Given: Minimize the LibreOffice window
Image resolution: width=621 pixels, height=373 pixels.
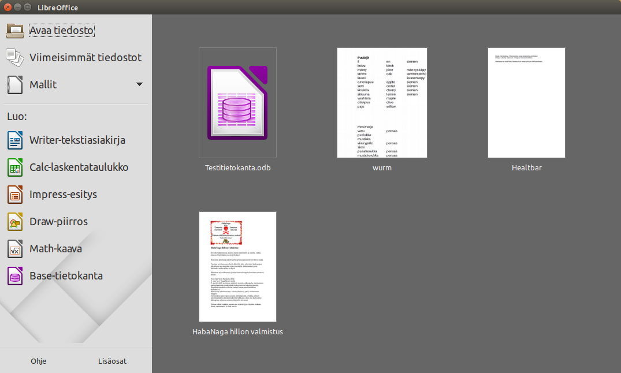Looking at the screenshot, I should coord(18,8).
